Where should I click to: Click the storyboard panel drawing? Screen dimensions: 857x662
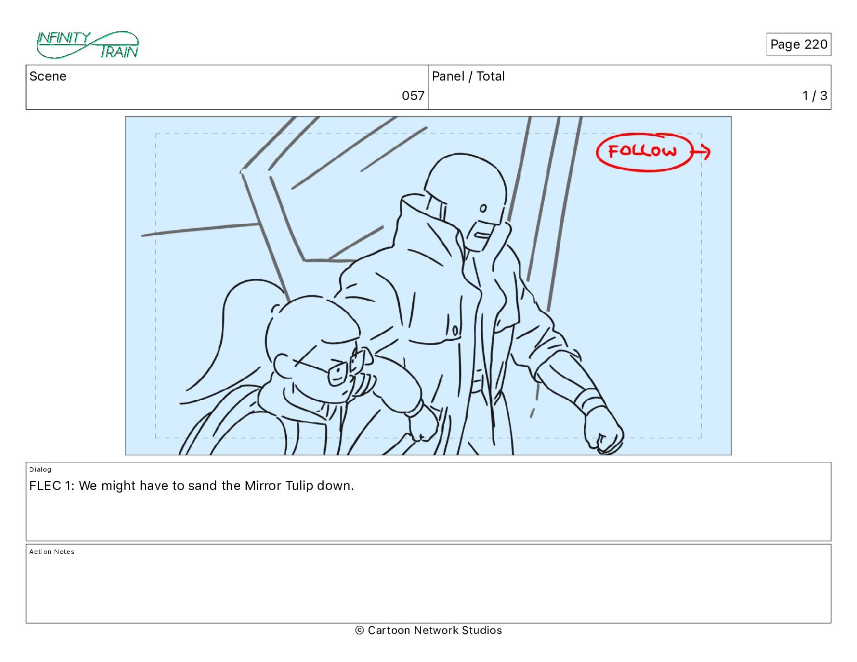coord(428,286)
